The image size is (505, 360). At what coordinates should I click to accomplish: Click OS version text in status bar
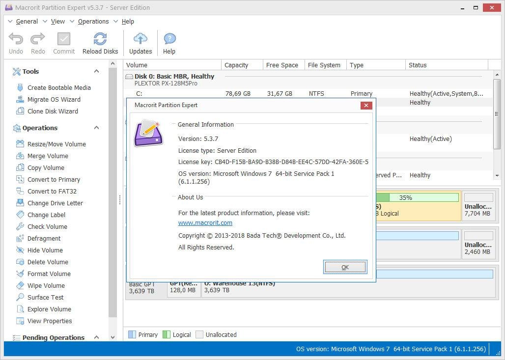tap(391, 349)
